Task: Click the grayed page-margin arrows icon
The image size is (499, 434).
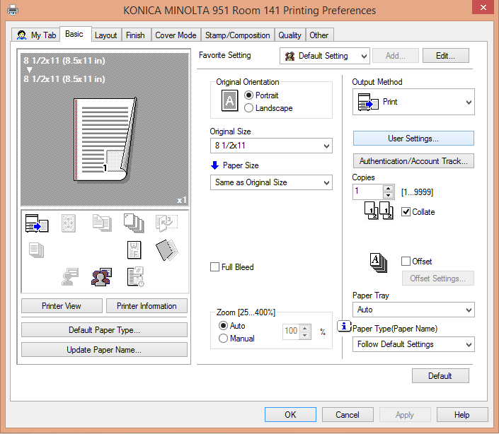Action: point(69,223)
